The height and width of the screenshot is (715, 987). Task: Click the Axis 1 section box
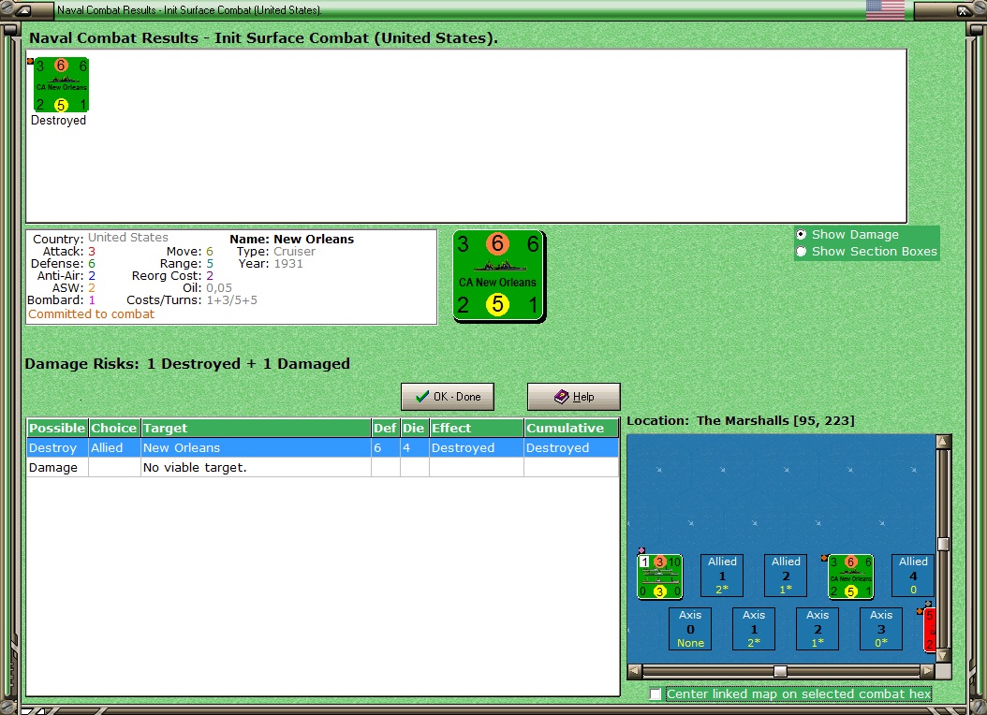(754, 629)
